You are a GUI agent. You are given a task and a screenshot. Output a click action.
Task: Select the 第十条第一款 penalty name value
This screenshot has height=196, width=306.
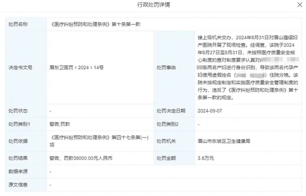95,25
